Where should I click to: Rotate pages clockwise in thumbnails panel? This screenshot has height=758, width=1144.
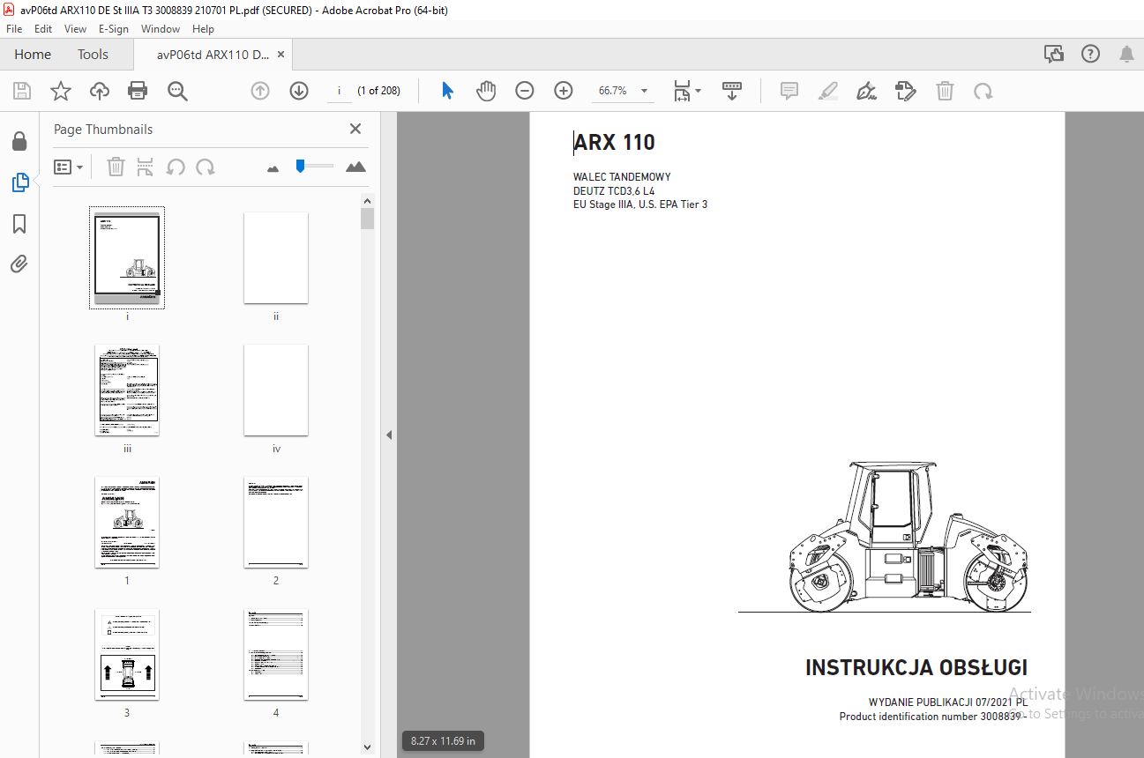(x=206, y=167)
